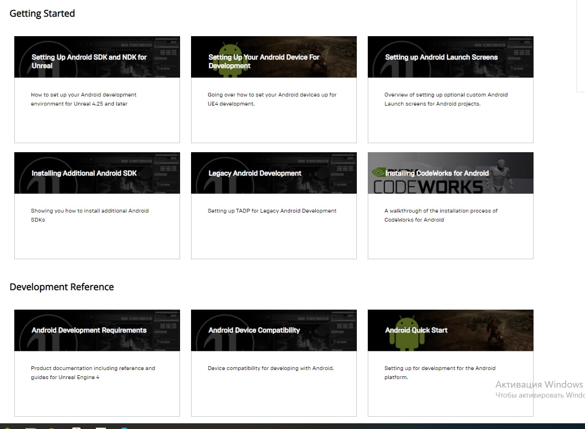Open 'Setting up Android Launch Screens' card

[451, 89]
